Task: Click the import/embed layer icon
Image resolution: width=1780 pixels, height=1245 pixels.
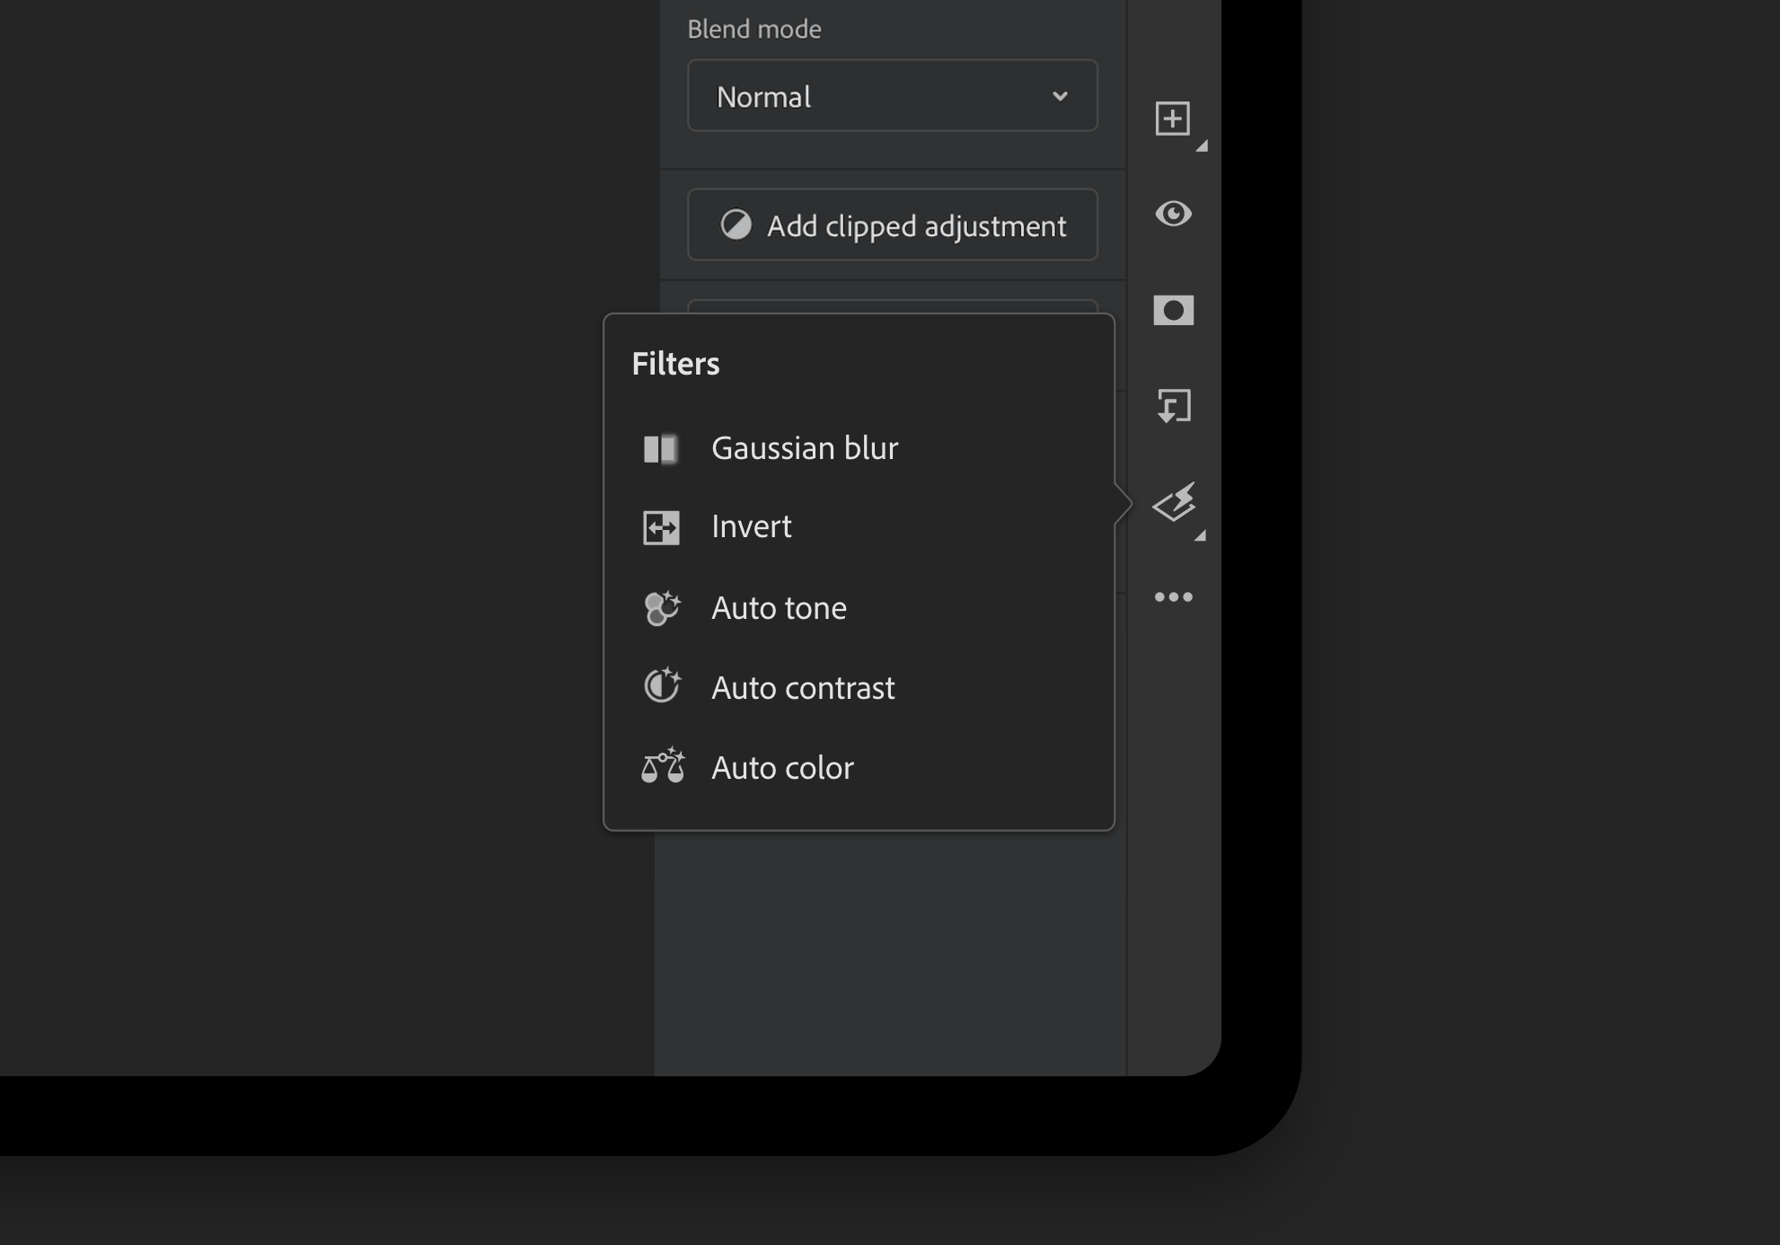Action: pyautogui.click(x=1171, y=406)
